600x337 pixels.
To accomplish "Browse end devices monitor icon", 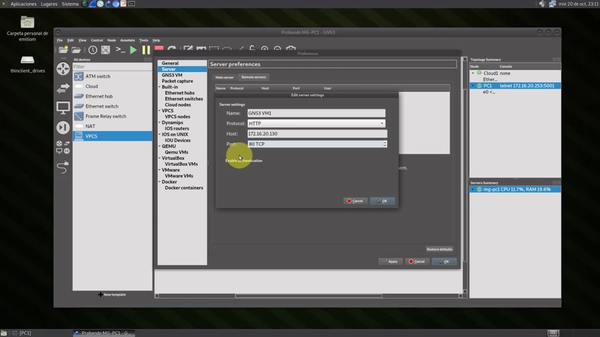I will click(63, 108).
